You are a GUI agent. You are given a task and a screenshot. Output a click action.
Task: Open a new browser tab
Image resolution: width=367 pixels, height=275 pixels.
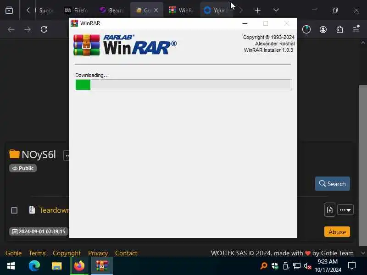[257, 11]
